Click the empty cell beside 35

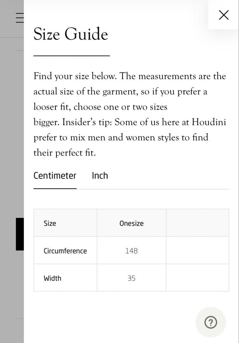197,278
